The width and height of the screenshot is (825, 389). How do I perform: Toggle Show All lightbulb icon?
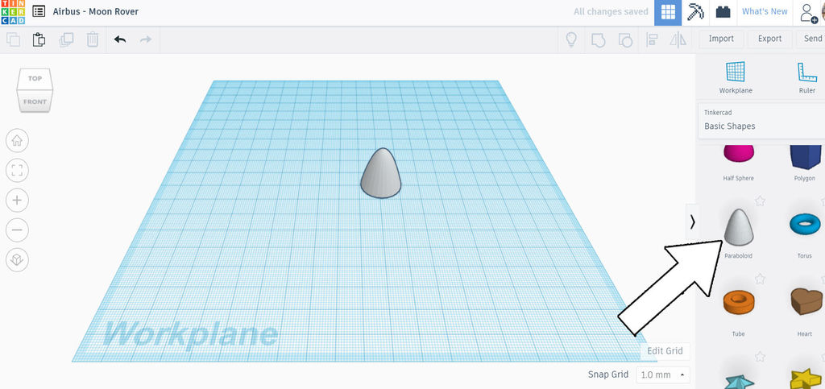tap(571, 39)
